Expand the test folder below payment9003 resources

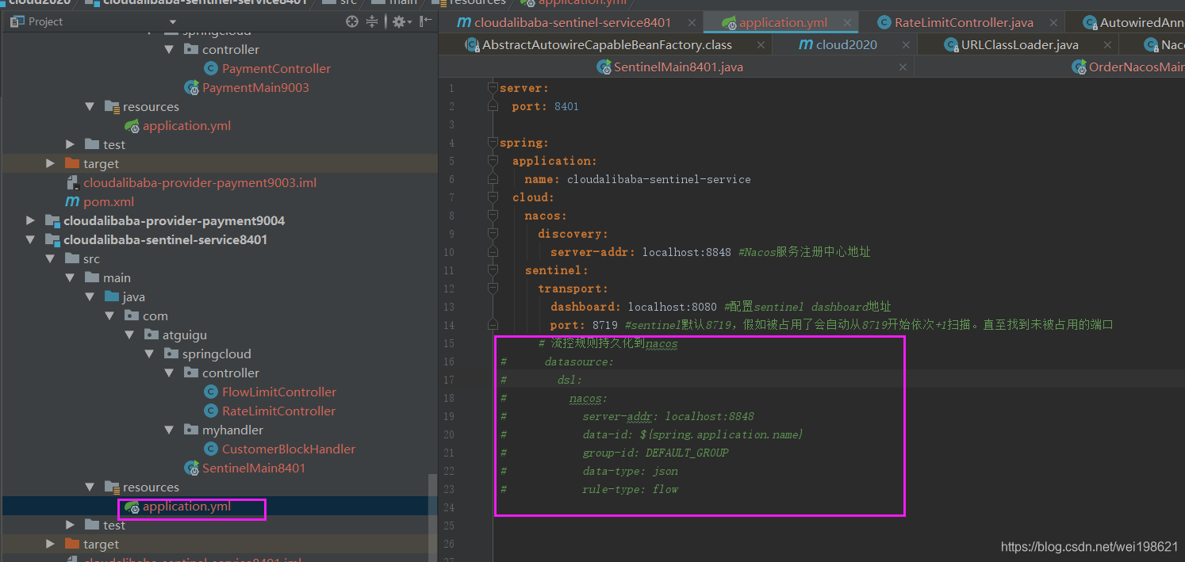click(x=70, y=144)
